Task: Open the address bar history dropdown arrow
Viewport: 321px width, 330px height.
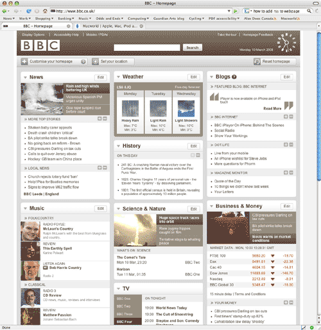Action: (x=229, y=11)
